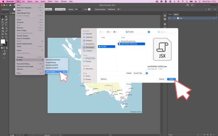Screen dimensions: 218x136
Task: Select the Direct Selection tool
Action: (x=6, y=17)
